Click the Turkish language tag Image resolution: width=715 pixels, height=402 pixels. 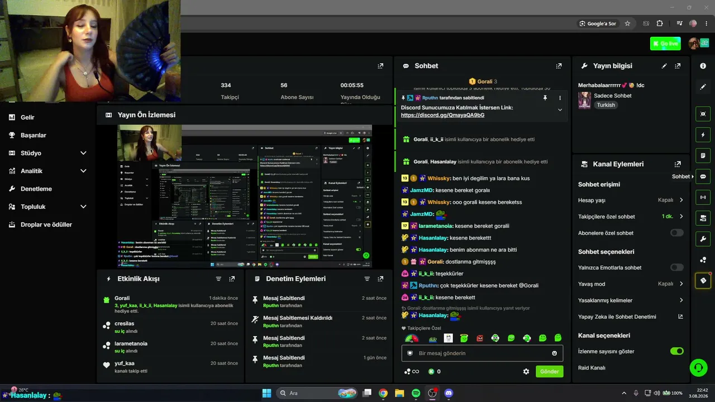pyautogui.click(x=606, y=105)
